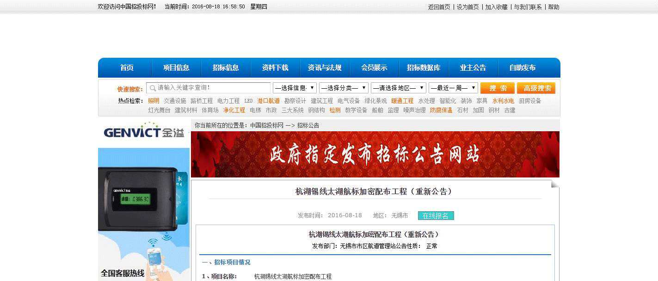Select hot keyword 体育场
The height and width of the screenshot is (281, 658).
[210, 110]
